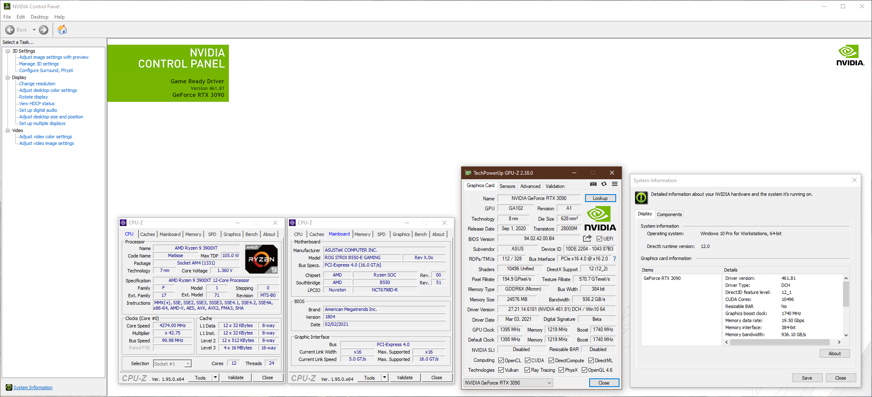Open Configure Surround, PhysX
This screenshot has width=872, height=397.
(46, 70)
